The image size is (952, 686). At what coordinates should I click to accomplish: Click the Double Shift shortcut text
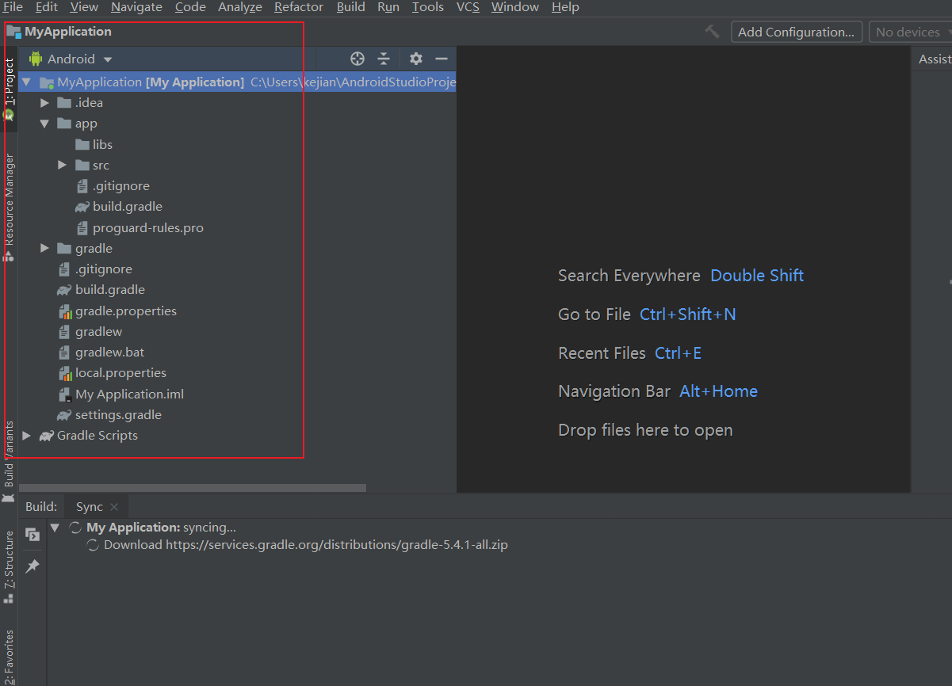[757, 276]
